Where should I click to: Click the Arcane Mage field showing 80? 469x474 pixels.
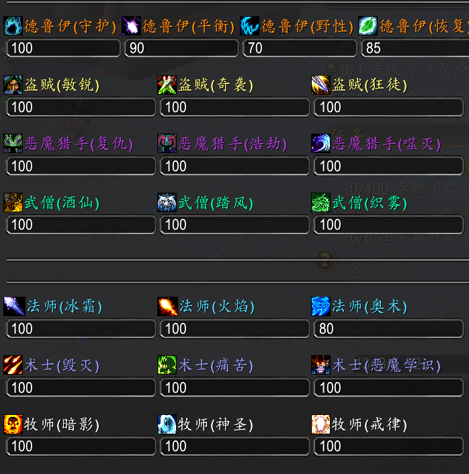pyautogui.click(x=389, y=328)
